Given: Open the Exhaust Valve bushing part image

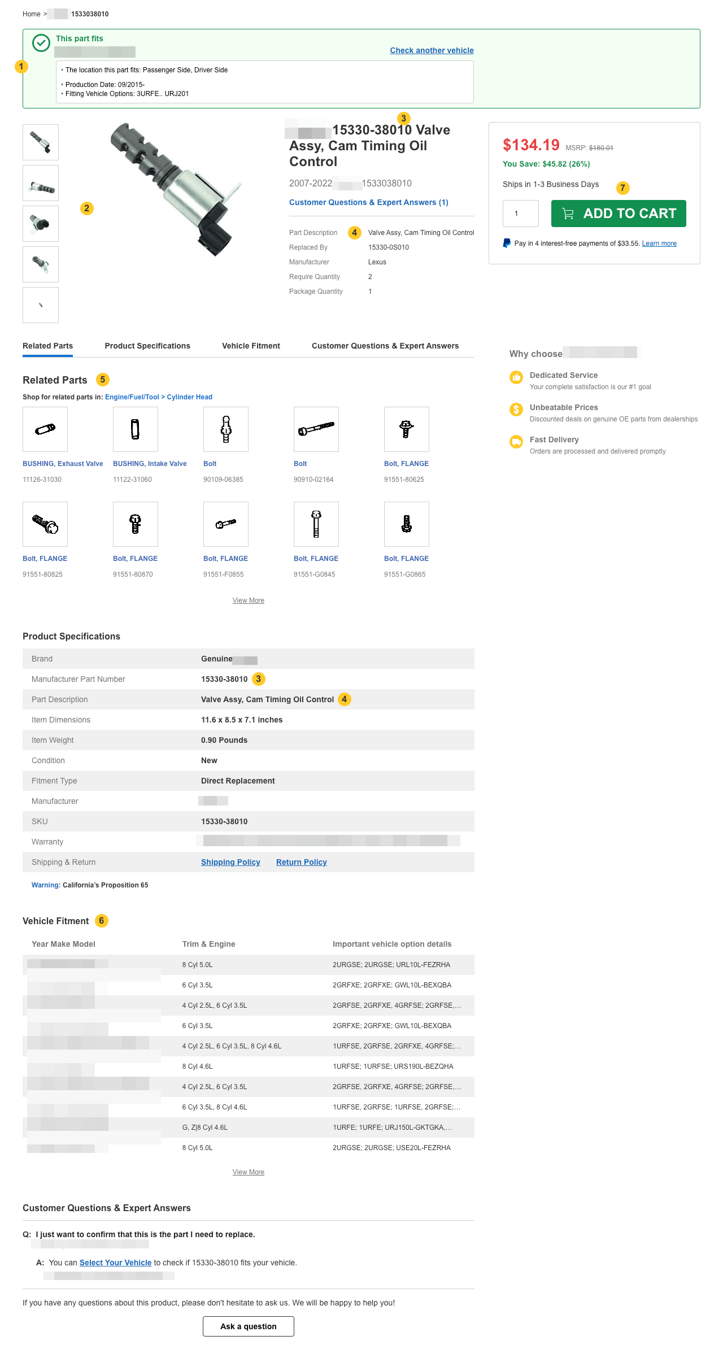Looking at the screenshot, I should [45, 429].
